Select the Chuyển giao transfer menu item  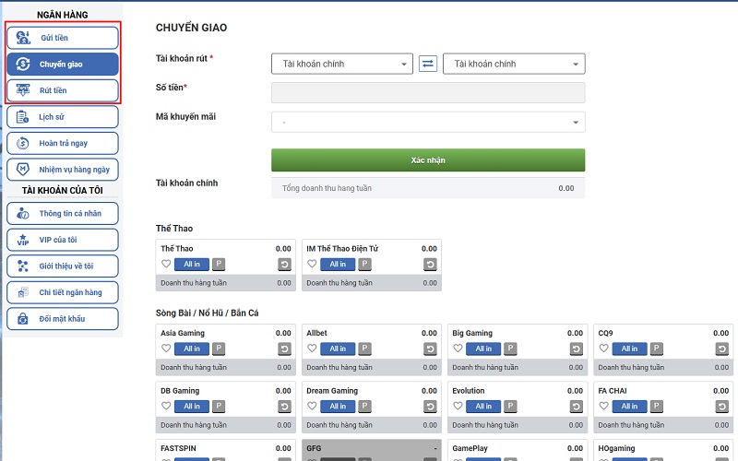62,64
